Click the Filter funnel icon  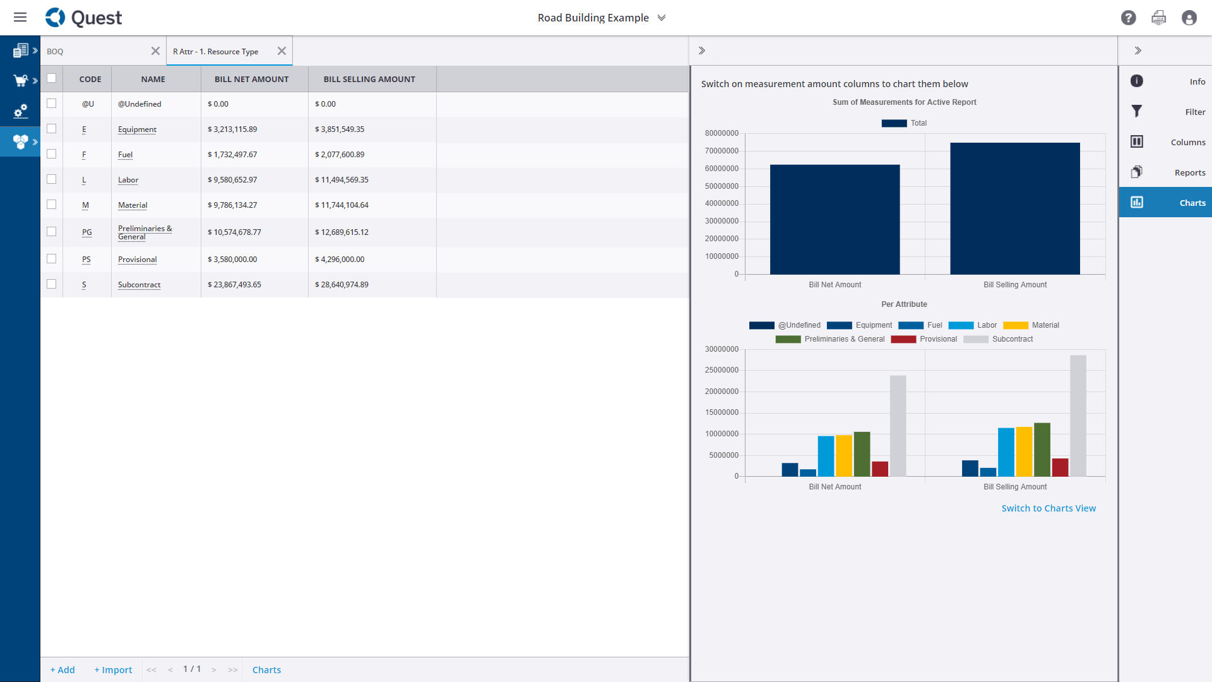[x=1136, y=112]
